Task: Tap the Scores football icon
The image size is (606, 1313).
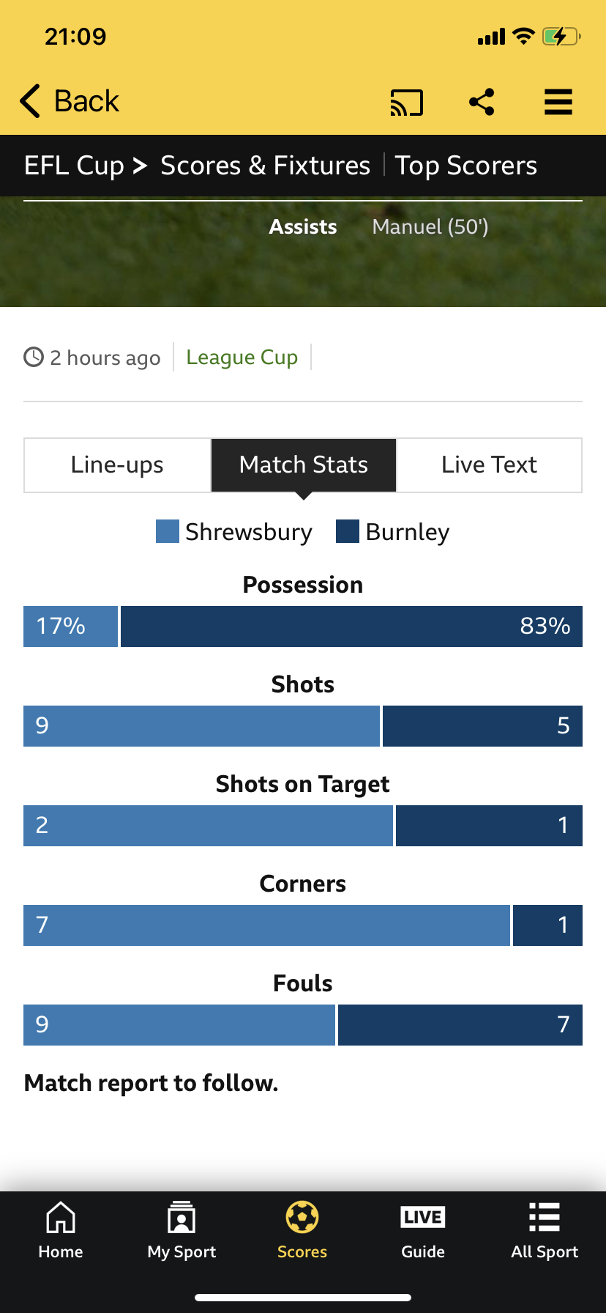Action: tap(302, 1218)
